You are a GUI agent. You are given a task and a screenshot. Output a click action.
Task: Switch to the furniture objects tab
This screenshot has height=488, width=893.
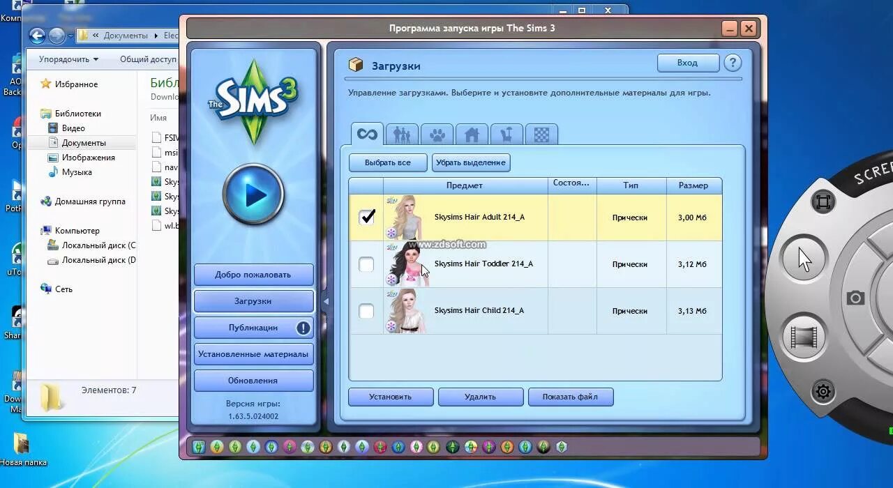[506, 134]
